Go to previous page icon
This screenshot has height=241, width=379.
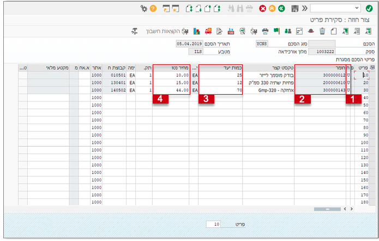(x=208, y=9)
